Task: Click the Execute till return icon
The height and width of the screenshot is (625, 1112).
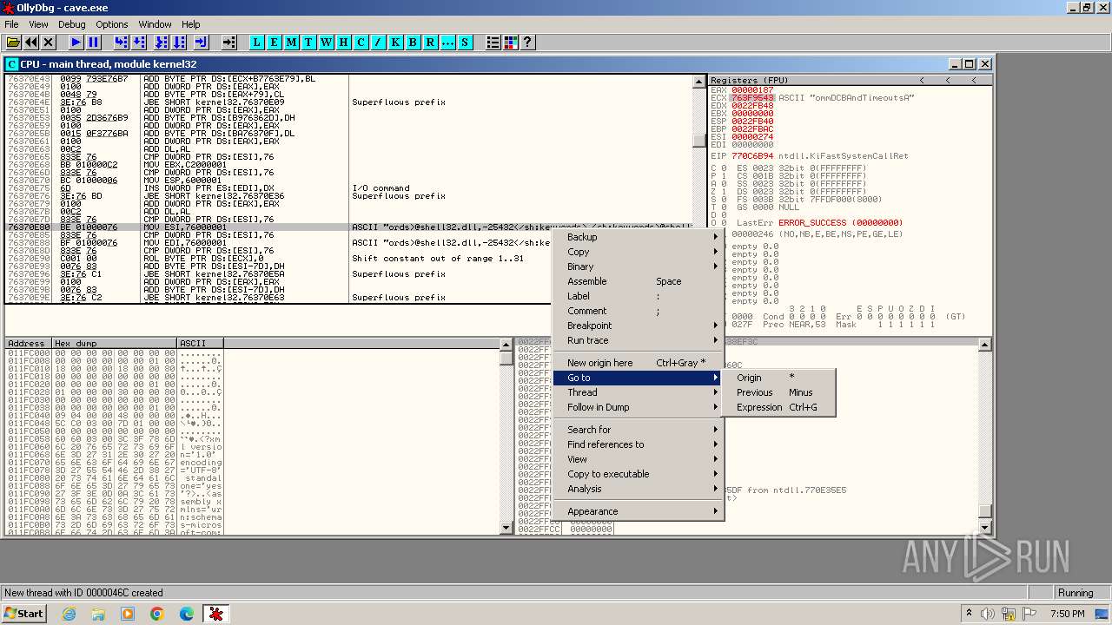Action: (x=202, y=42)
